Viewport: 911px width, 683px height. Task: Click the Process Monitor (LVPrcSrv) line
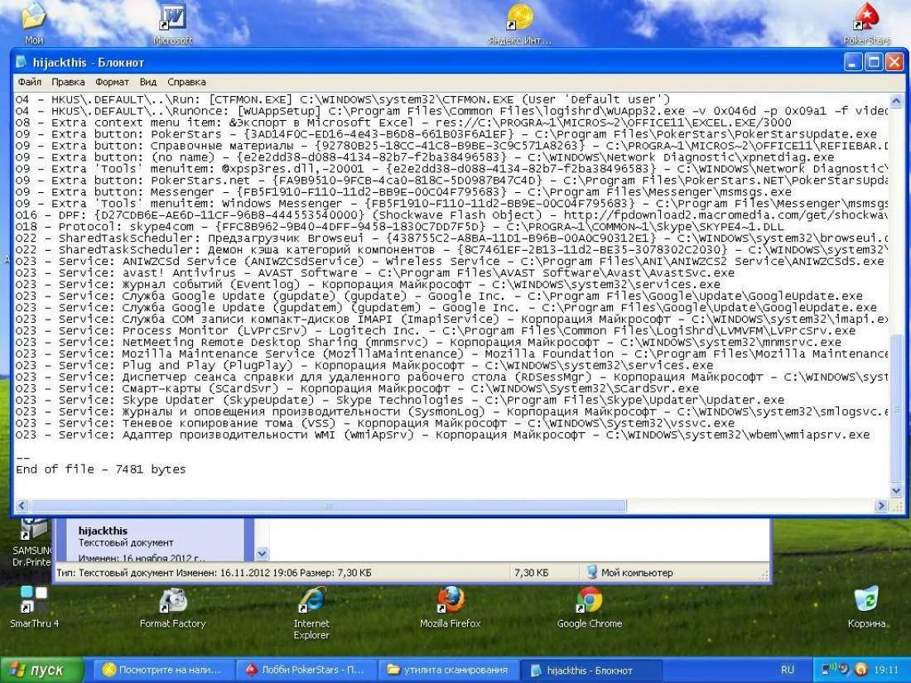436,330
